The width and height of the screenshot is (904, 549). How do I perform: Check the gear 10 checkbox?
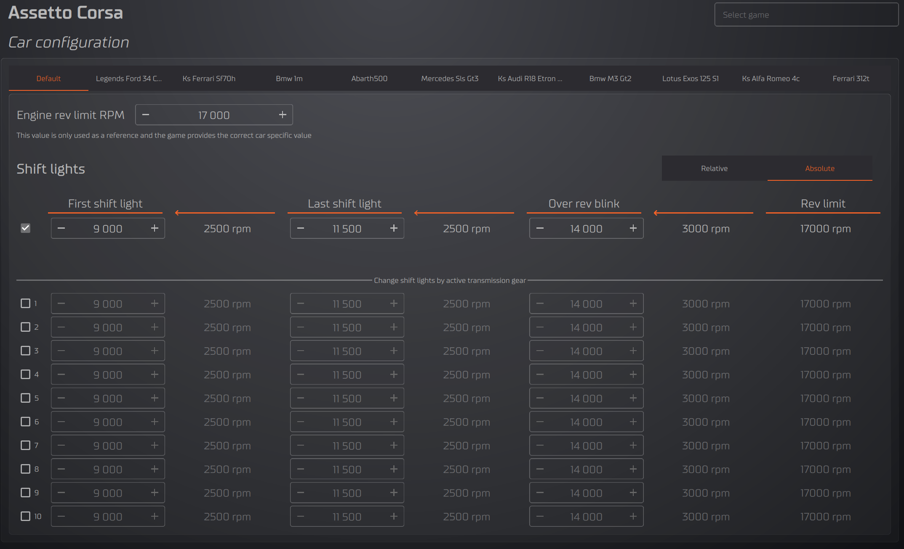pyautogui.click(x=26, y=516)
